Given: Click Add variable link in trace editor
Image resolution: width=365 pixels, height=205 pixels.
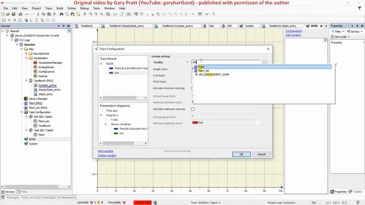Looking at the screenshot, I should (x=293, y=35).
